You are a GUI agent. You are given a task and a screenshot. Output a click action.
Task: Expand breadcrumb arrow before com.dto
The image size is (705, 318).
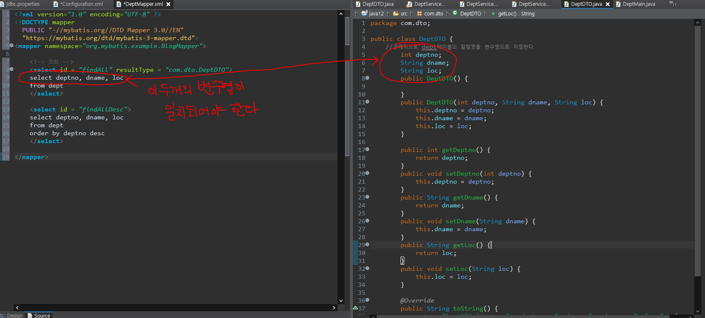click(x=412, y=14)
